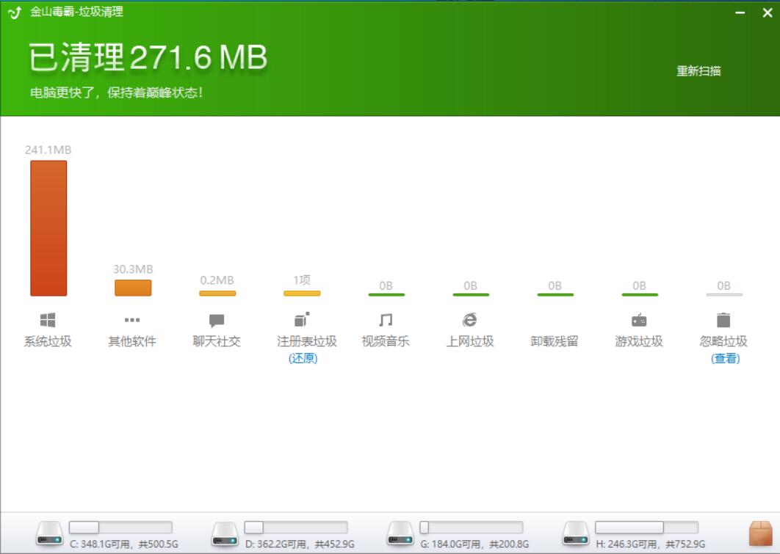Select the 视频音乐 label
The image size is (780, 554).
386,341
